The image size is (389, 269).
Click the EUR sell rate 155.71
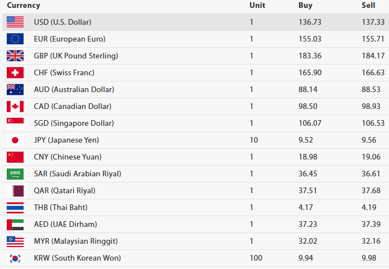tap(373, 39)
